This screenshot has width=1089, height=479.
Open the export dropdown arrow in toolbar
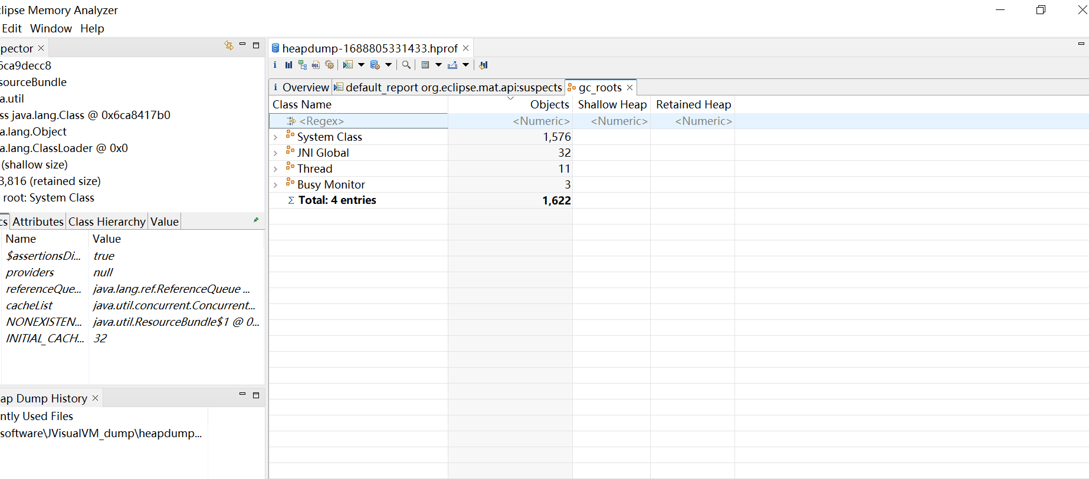tap(465, 65)
